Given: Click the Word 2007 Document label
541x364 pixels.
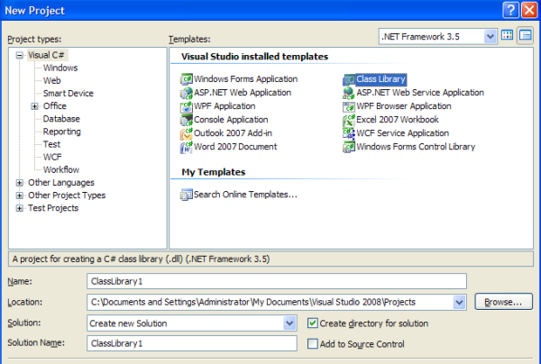Looking at the screenshot, I should pos(235,147).
